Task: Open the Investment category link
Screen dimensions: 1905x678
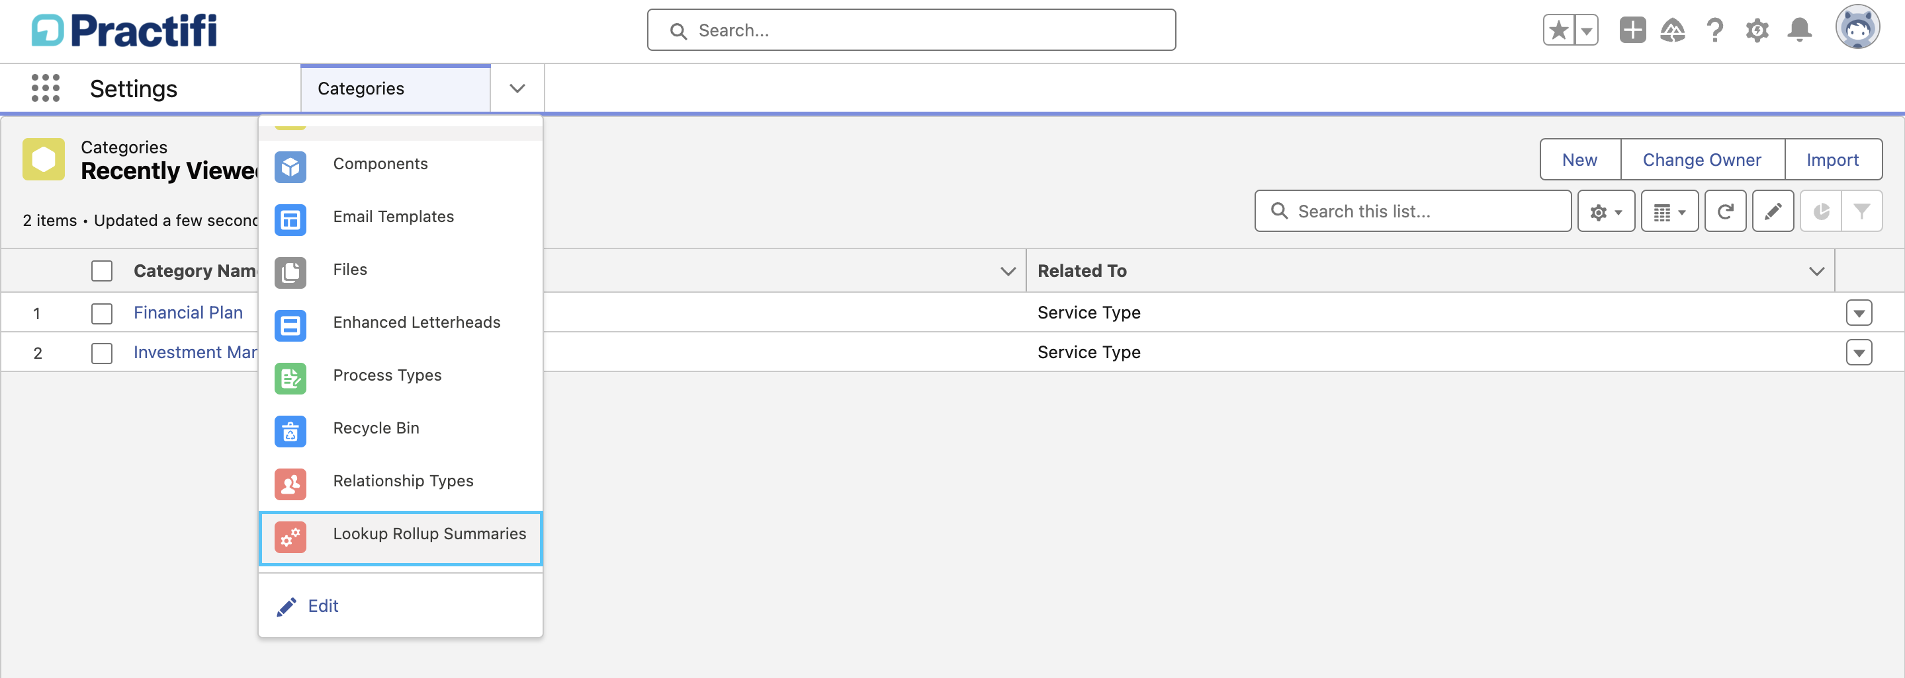Action: (x=195, y=352)
